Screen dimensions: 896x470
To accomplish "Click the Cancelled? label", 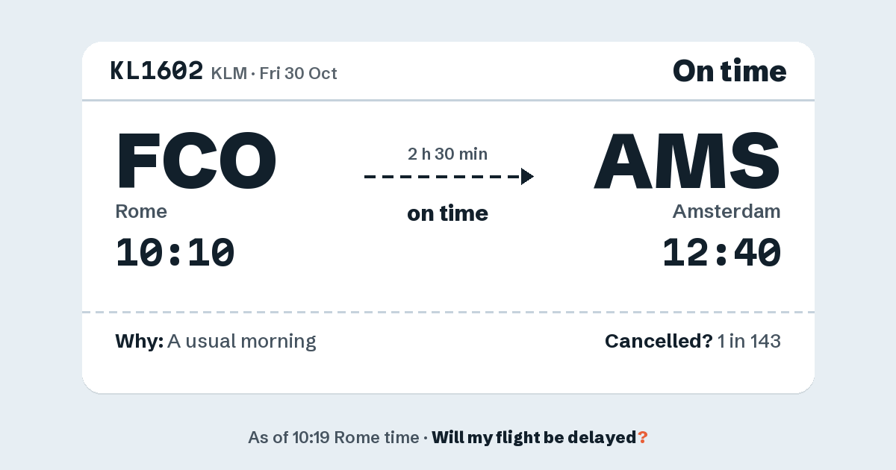I will (x=659, y=342).
